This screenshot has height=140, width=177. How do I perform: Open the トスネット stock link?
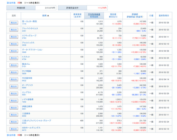[x=26, y=57]
